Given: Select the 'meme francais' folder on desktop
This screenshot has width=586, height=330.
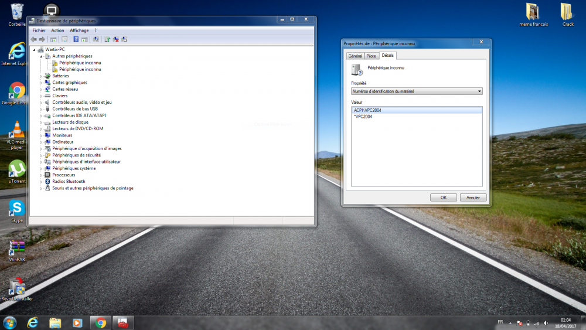Looking at the screenshot, I should point(533,15).
